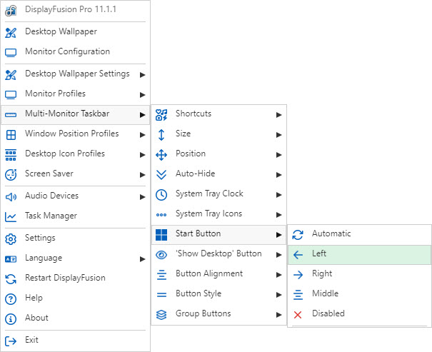
Task: Click the Task Manager chart icon
Action: [x=11, y=217]
